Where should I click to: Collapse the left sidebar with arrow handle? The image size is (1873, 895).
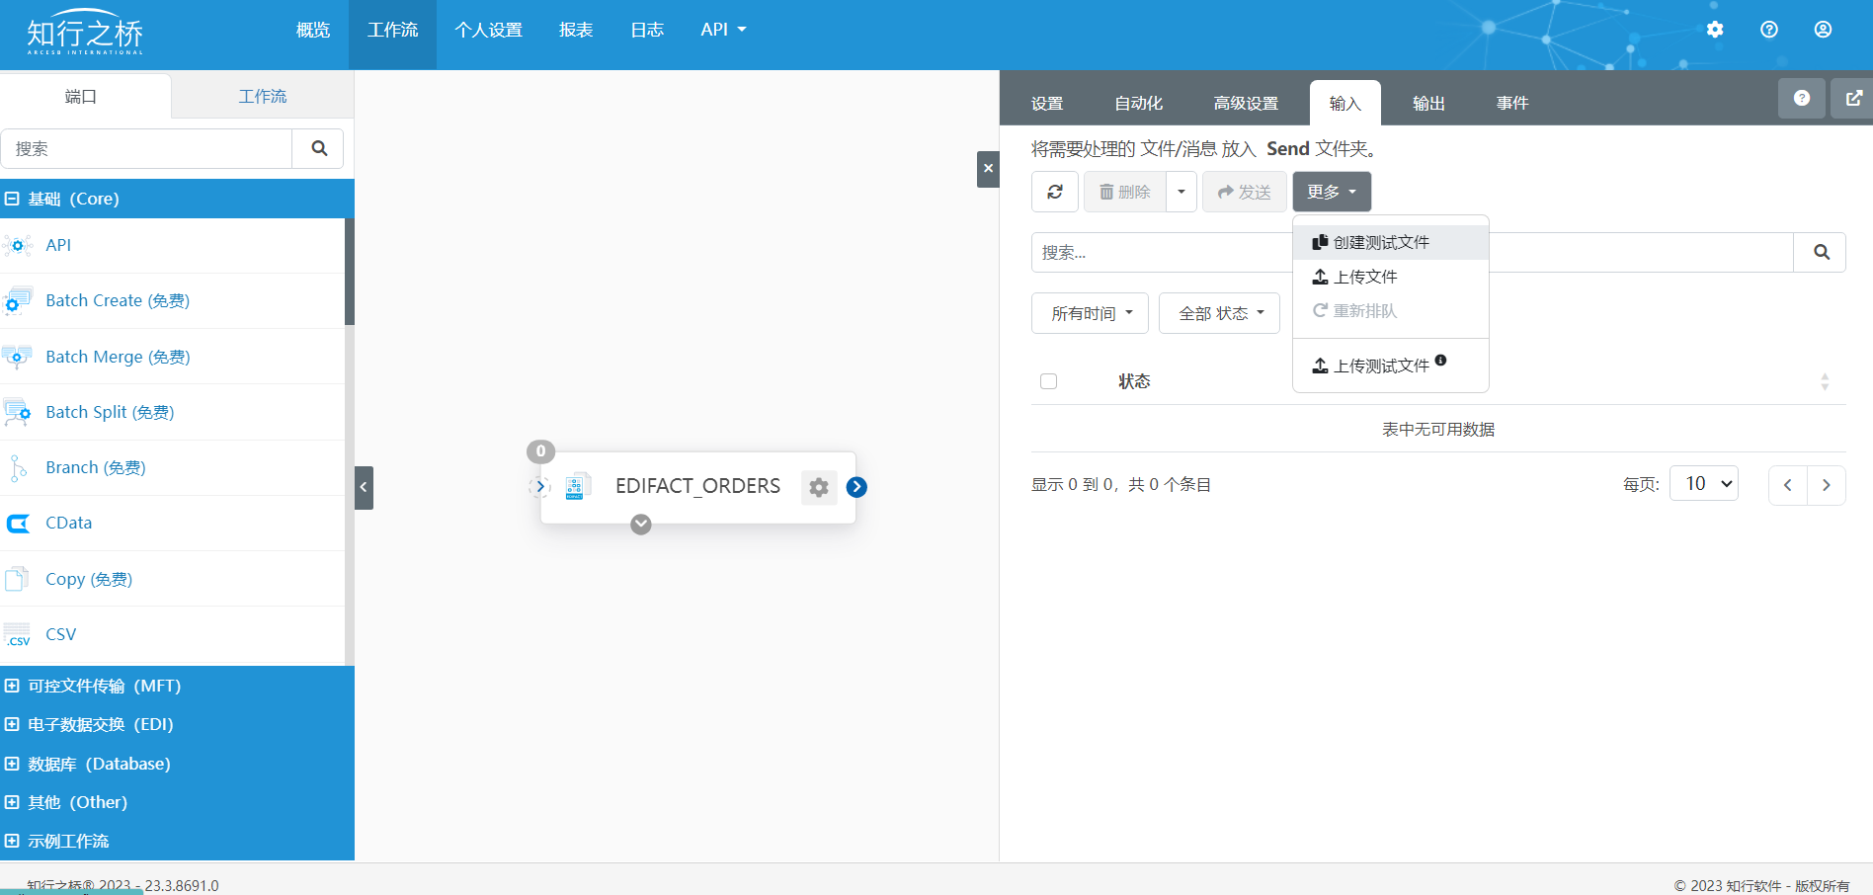coord(364,487)
